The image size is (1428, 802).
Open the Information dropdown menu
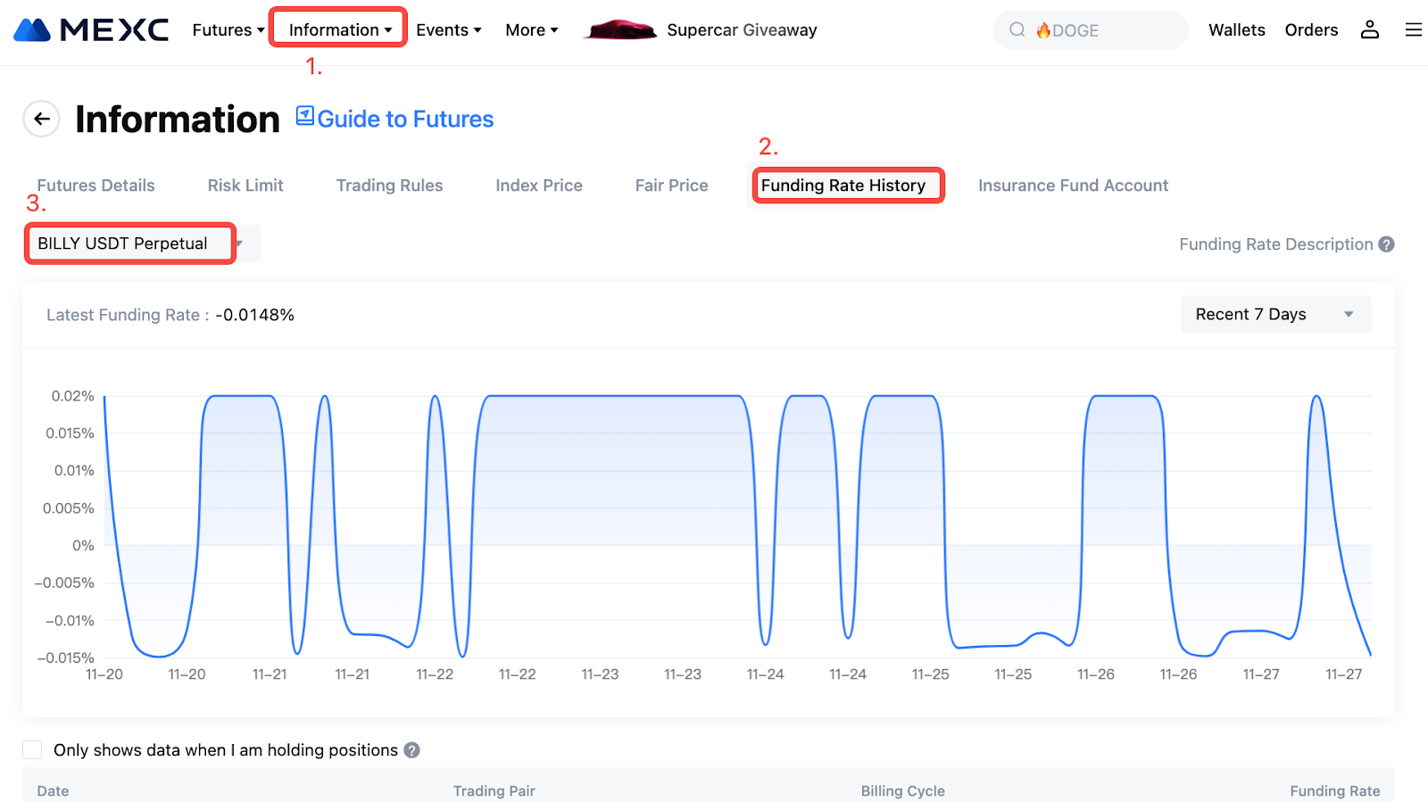[x=340, y=30]
